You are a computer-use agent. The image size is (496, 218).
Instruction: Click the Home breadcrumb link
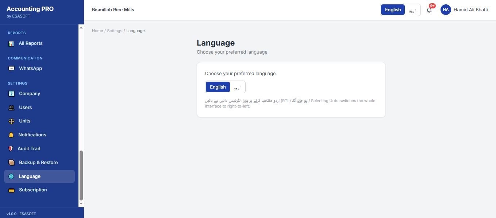coord(97,31)
